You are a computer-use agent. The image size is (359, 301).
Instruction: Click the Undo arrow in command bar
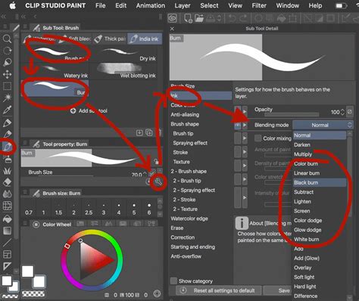tap(233, 18)
